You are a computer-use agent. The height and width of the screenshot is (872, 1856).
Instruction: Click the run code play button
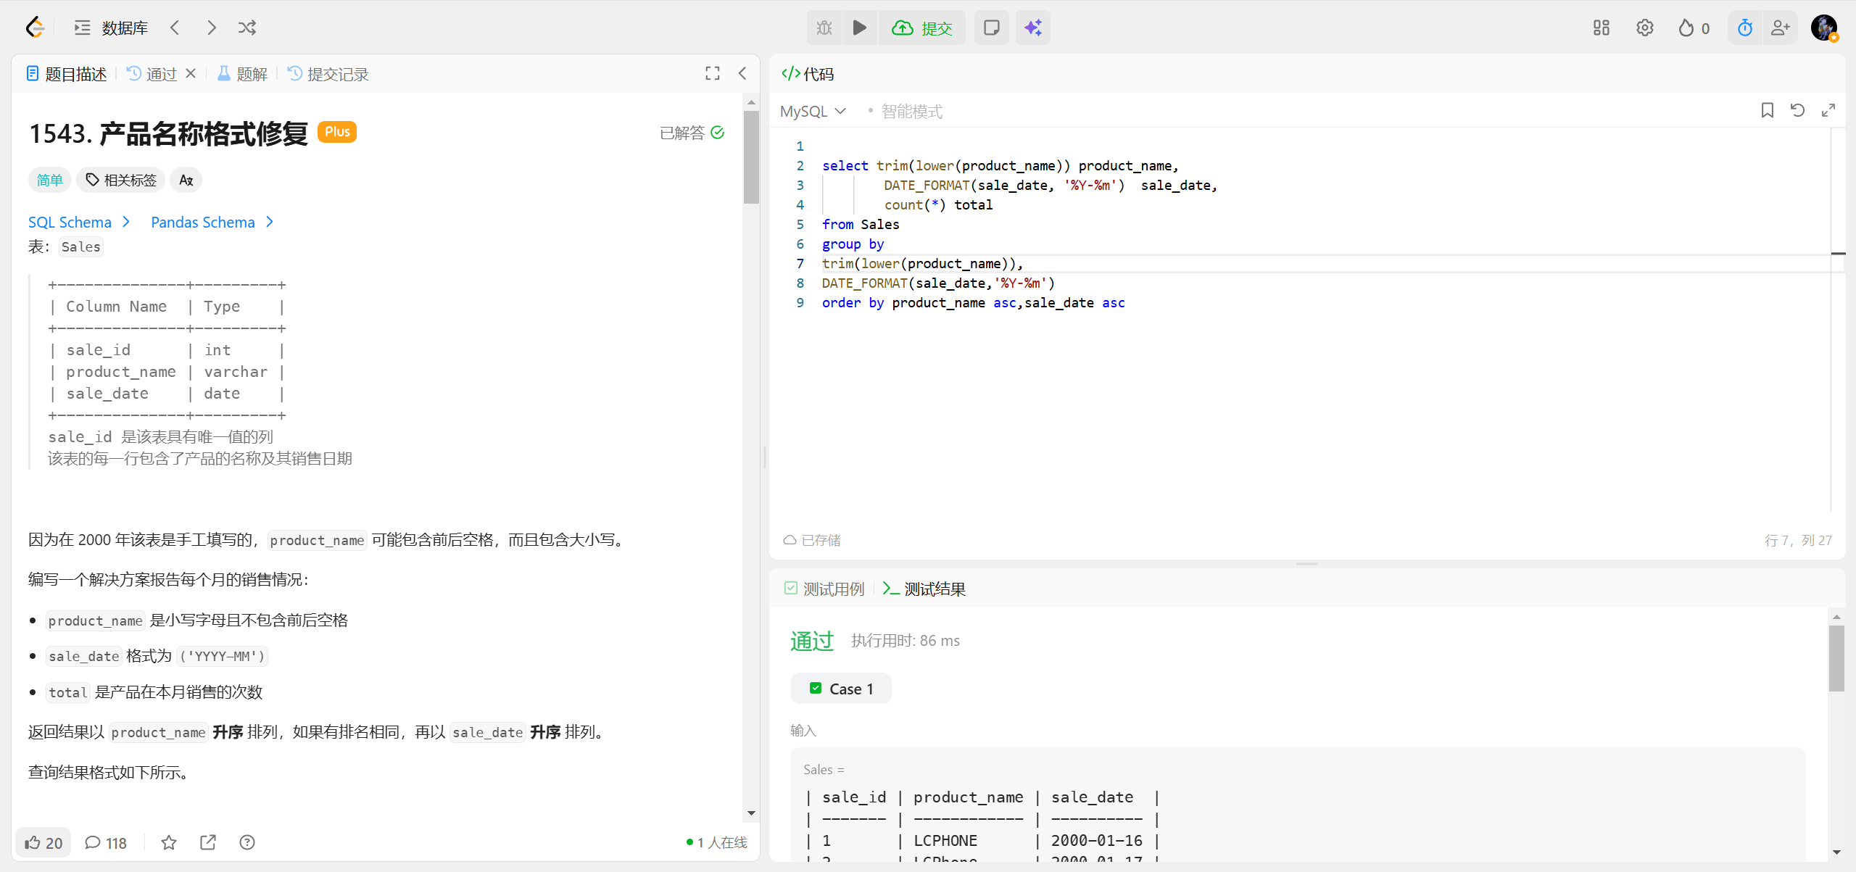pyautogui.click(x=859, y=28)
